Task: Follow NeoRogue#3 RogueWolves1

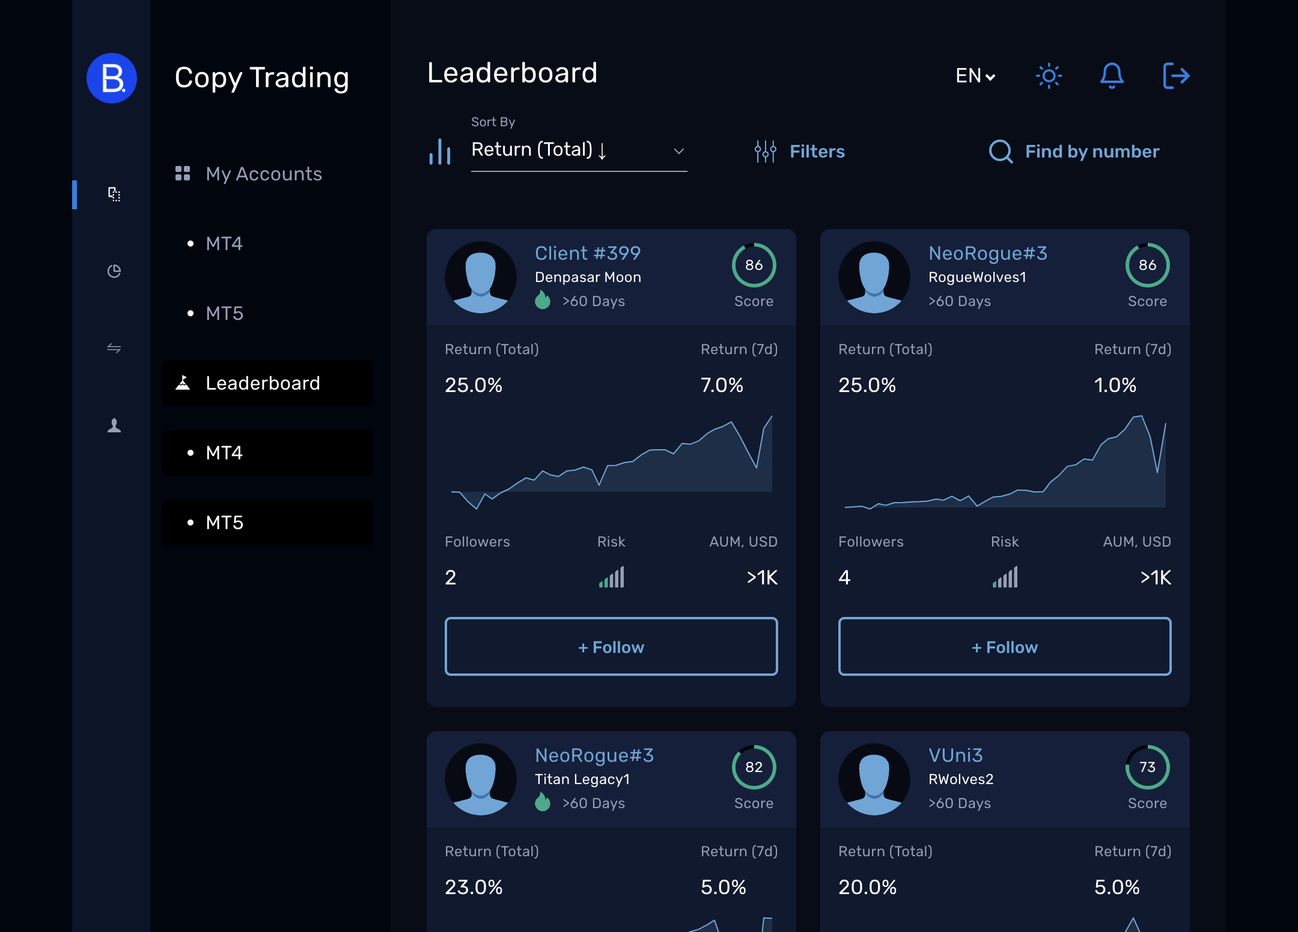Action: 1005,646
